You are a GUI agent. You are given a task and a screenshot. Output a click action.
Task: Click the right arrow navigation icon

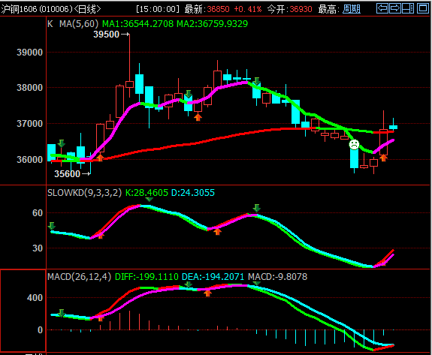click(x=395, y=8)
